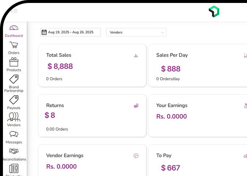Click the Vendors dropdown chevron arrow
This screenshot has width=247, height=176.
pyautogui.click(x=162, y=32)
